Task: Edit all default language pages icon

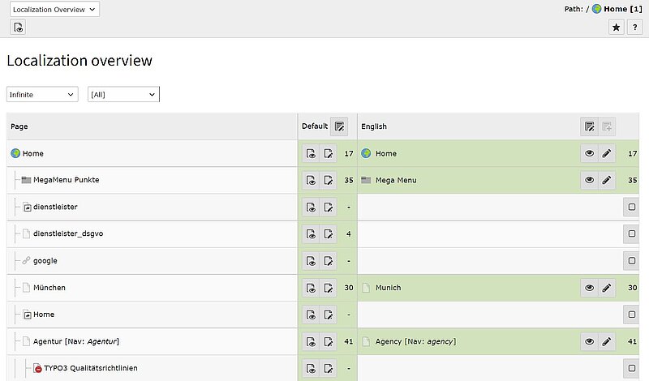Action: pos(339,126)
